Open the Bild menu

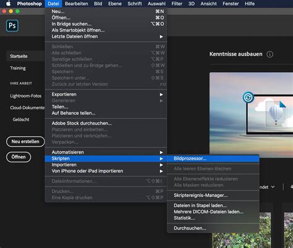pyautogui.click(x=98, y=4)
